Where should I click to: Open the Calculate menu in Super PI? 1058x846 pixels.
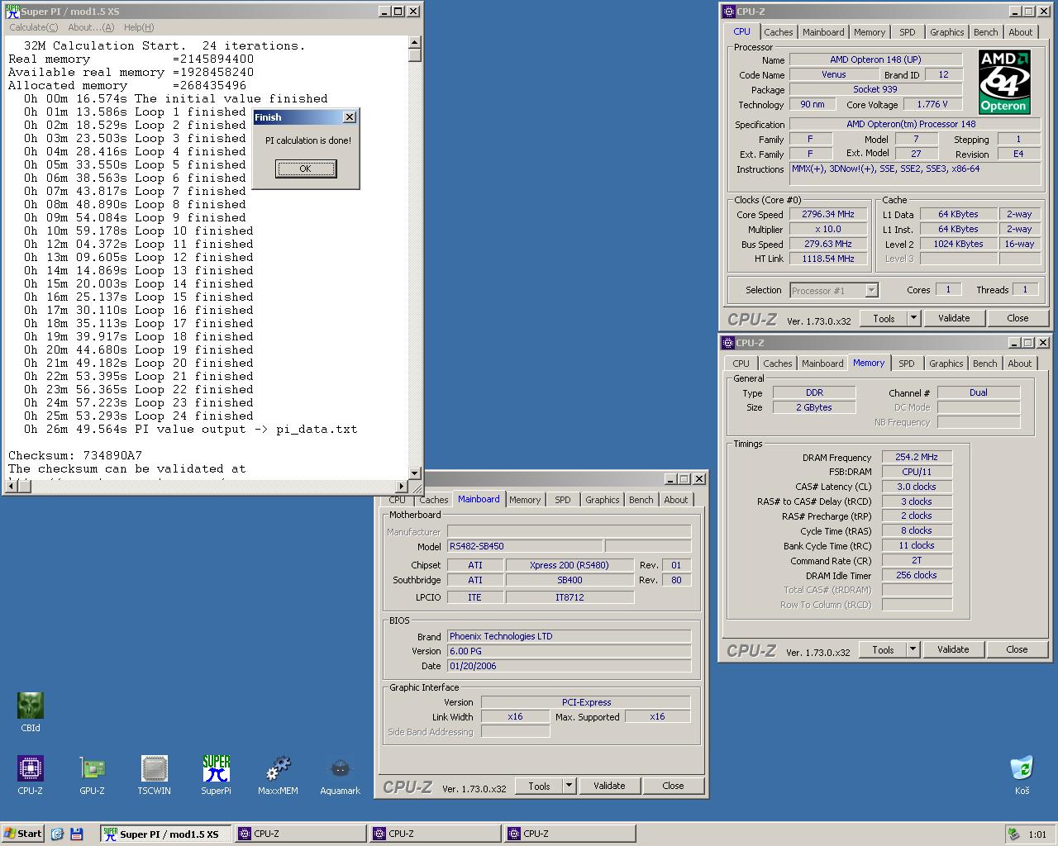tap(33, 27)
